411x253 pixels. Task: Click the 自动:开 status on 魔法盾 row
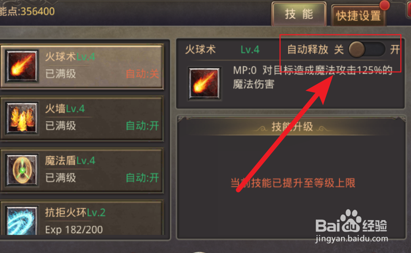[142, 178]
